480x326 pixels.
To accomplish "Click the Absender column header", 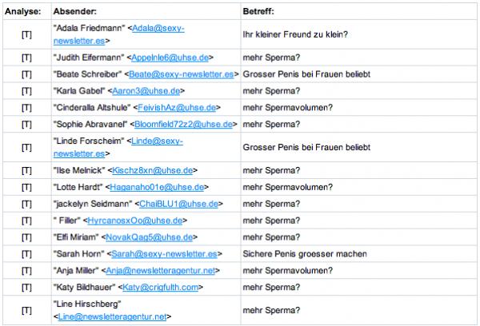I will (x=75, y=12).
